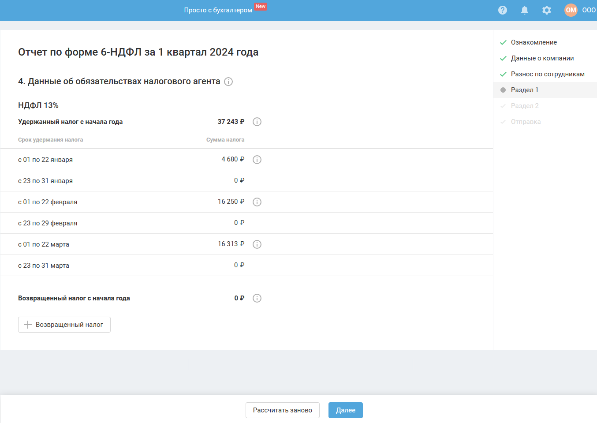The height and width of the screenshot is (423, 597).
Task: Click the Сумма налога column header
Action: (x=225, y=140)
